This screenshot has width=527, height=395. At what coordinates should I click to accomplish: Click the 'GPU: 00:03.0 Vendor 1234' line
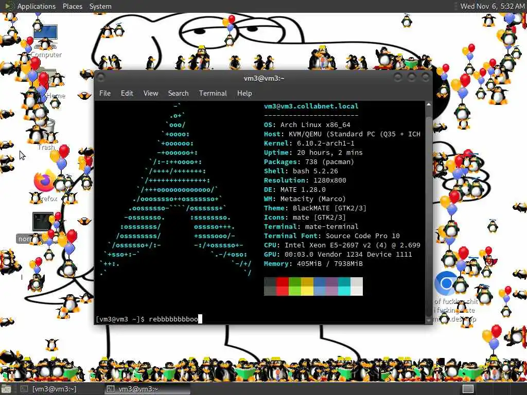(338, 254)
